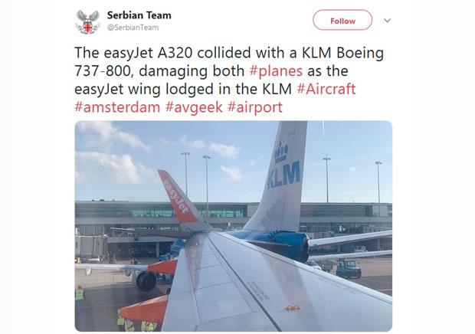475x334 pixels.
Task: Open the #Aircraft hashtag
Action: pyautogui.click(x=326, y=89)
